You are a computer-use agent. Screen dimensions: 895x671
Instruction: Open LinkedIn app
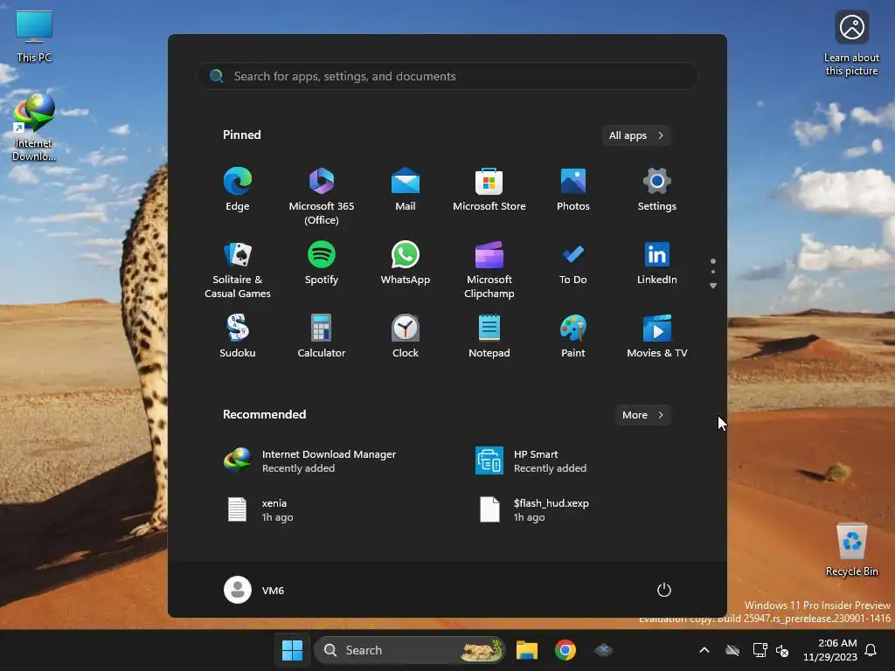pyautogui.click(x=657, y=263)
